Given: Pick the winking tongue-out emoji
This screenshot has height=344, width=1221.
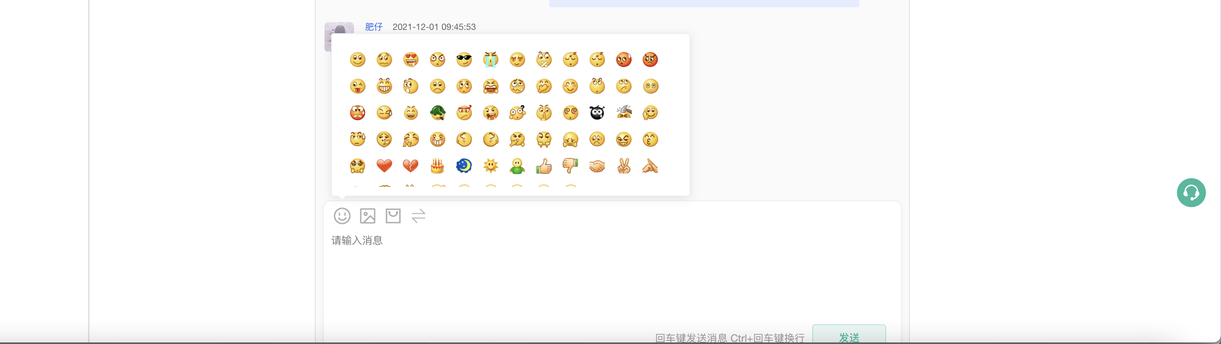Looking at the screenshot, I should coord(358,86).
